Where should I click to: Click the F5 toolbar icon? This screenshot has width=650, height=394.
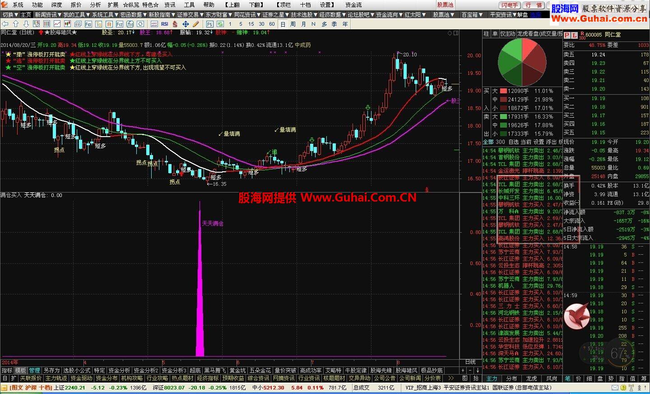click(209, 23)
